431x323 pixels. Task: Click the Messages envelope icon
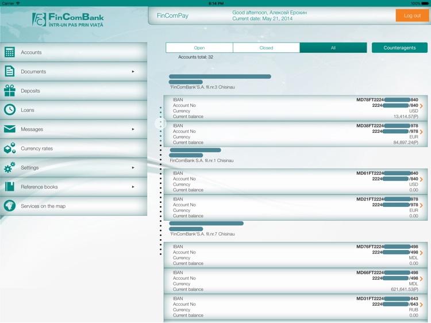pos(10,129)
